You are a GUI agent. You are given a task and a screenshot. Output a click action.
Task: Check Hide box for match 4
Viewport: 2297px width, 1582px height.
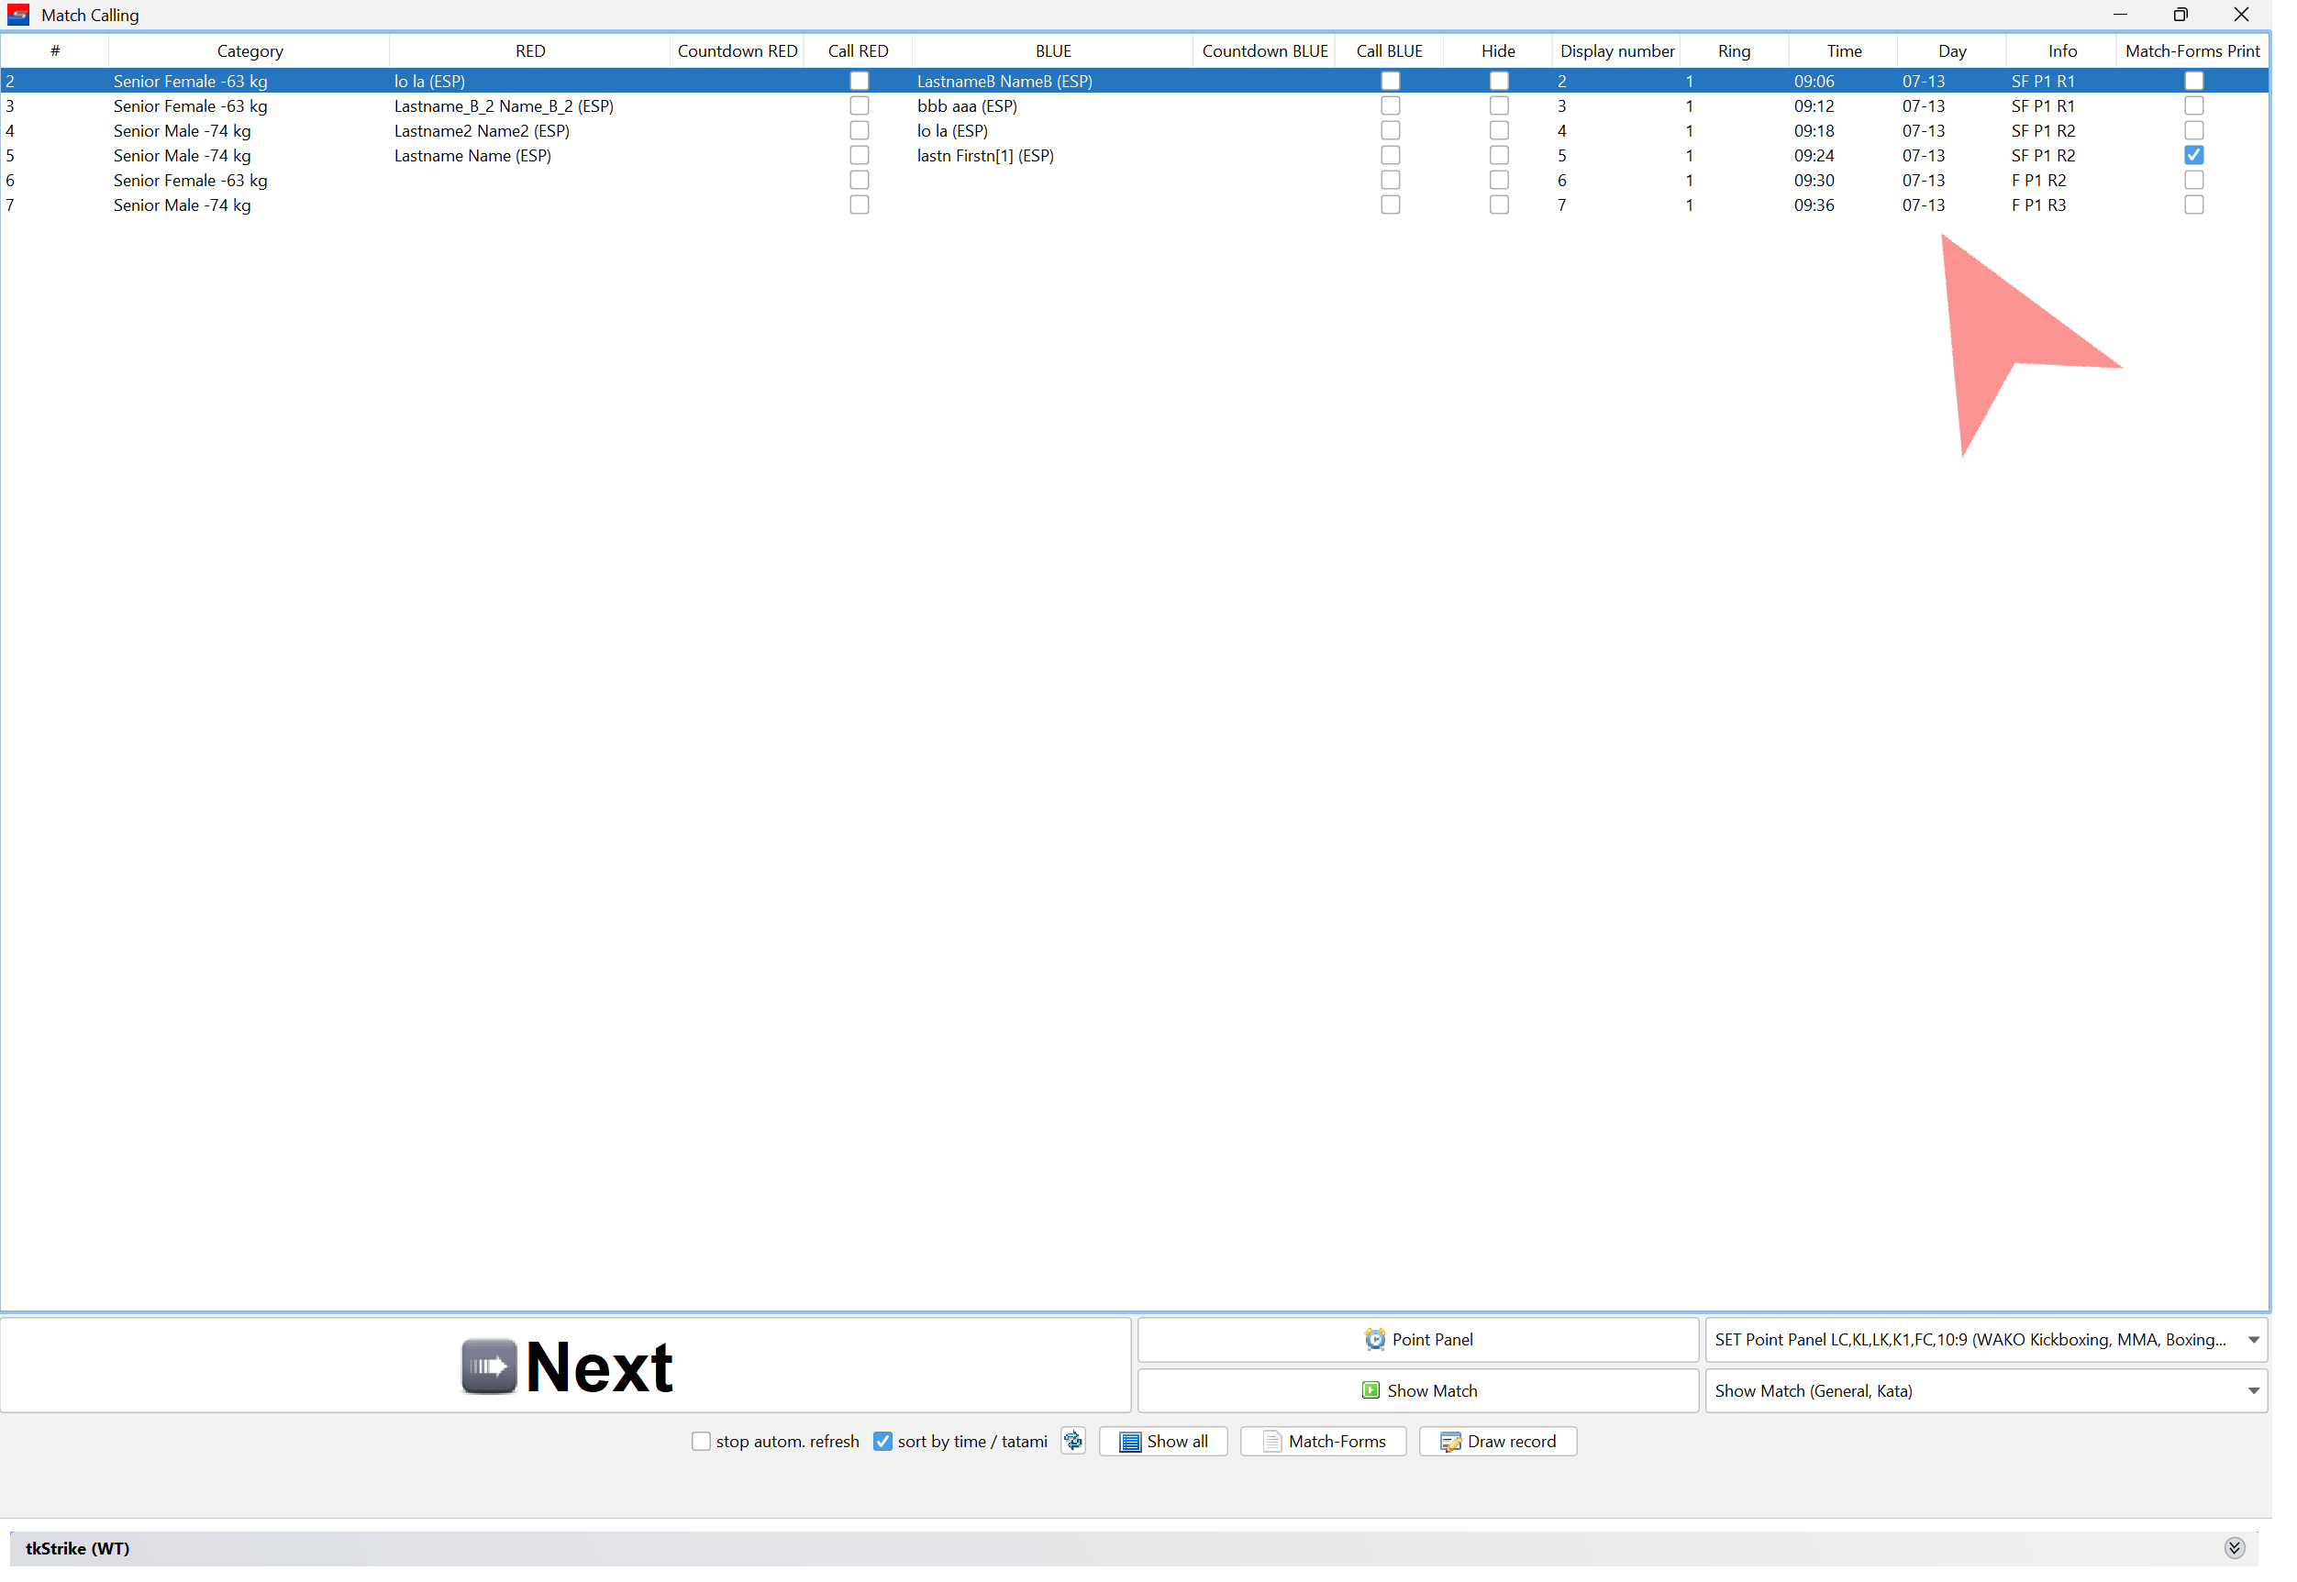(x=1498, y=131)
